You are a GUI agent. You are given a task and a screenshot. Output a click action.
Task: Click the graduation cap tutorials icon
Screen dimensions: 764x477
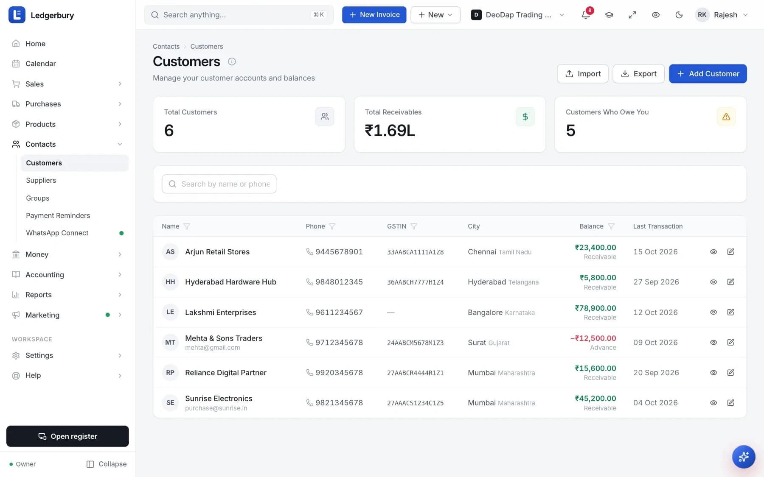click(609, 15)
